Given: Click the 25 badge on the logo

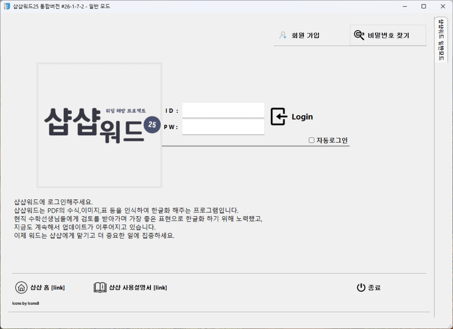Looking at the screenshot, I should pos(152,125).
